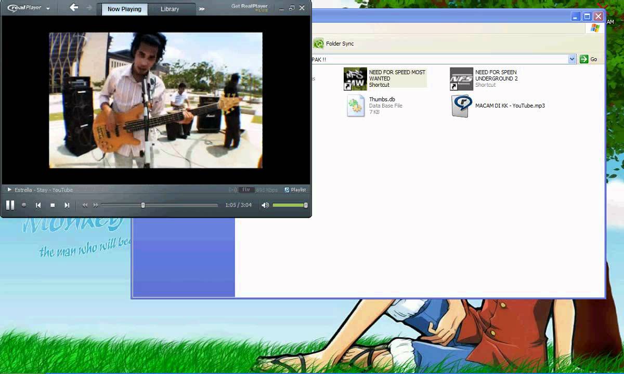Select the Now Playing tab

tap(124, 9)
